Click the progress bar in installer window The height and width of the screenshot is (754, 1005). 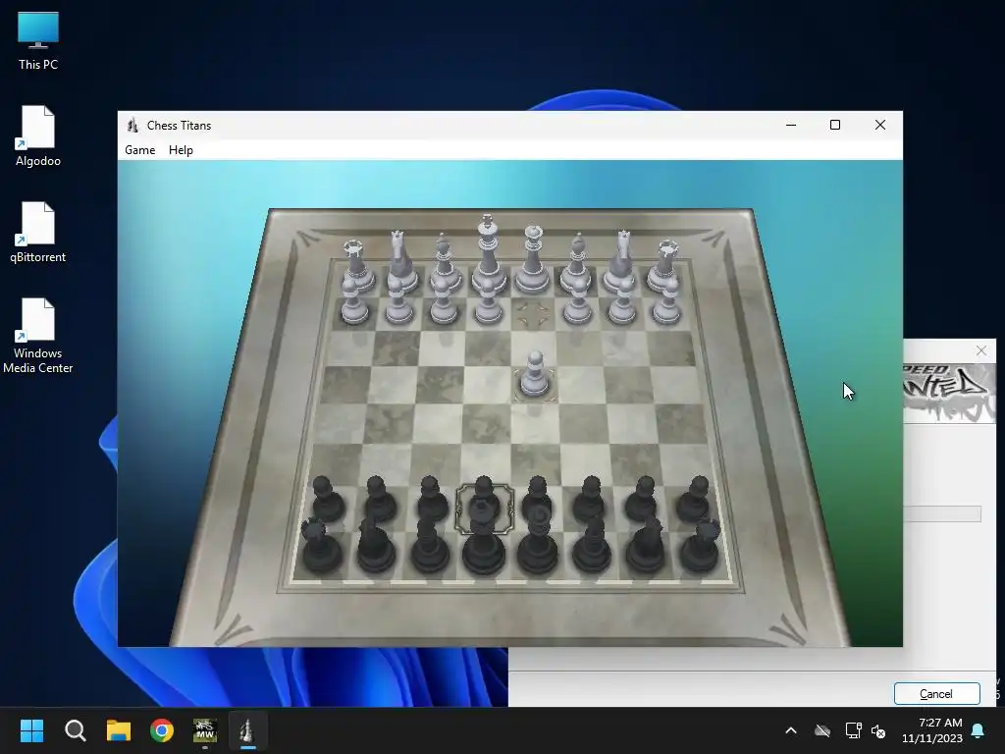tap(941, 513)
